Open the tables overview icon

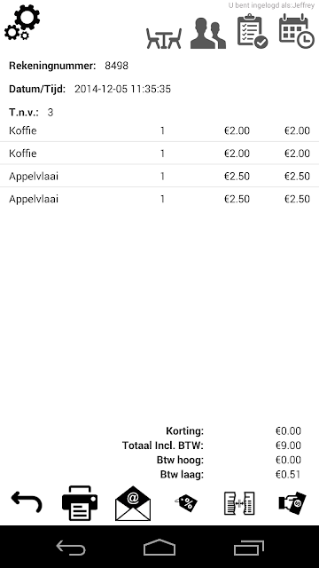pos(164,38)
